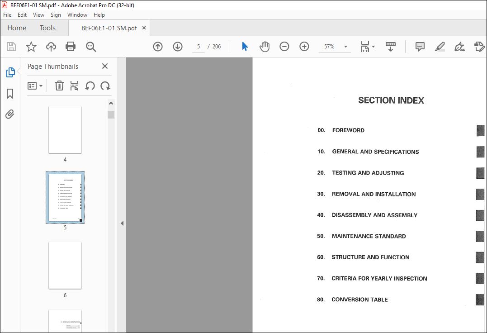Open the Edit menu
Viewport: 487px width, 333px height.
pos(22,15)
